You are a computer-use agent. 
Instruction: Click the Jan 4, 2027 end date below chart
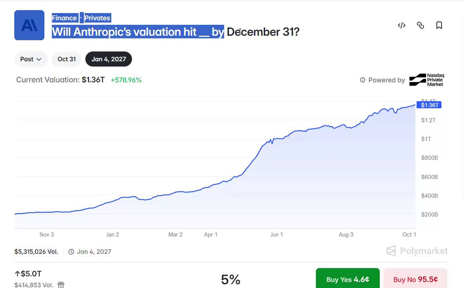94,252
